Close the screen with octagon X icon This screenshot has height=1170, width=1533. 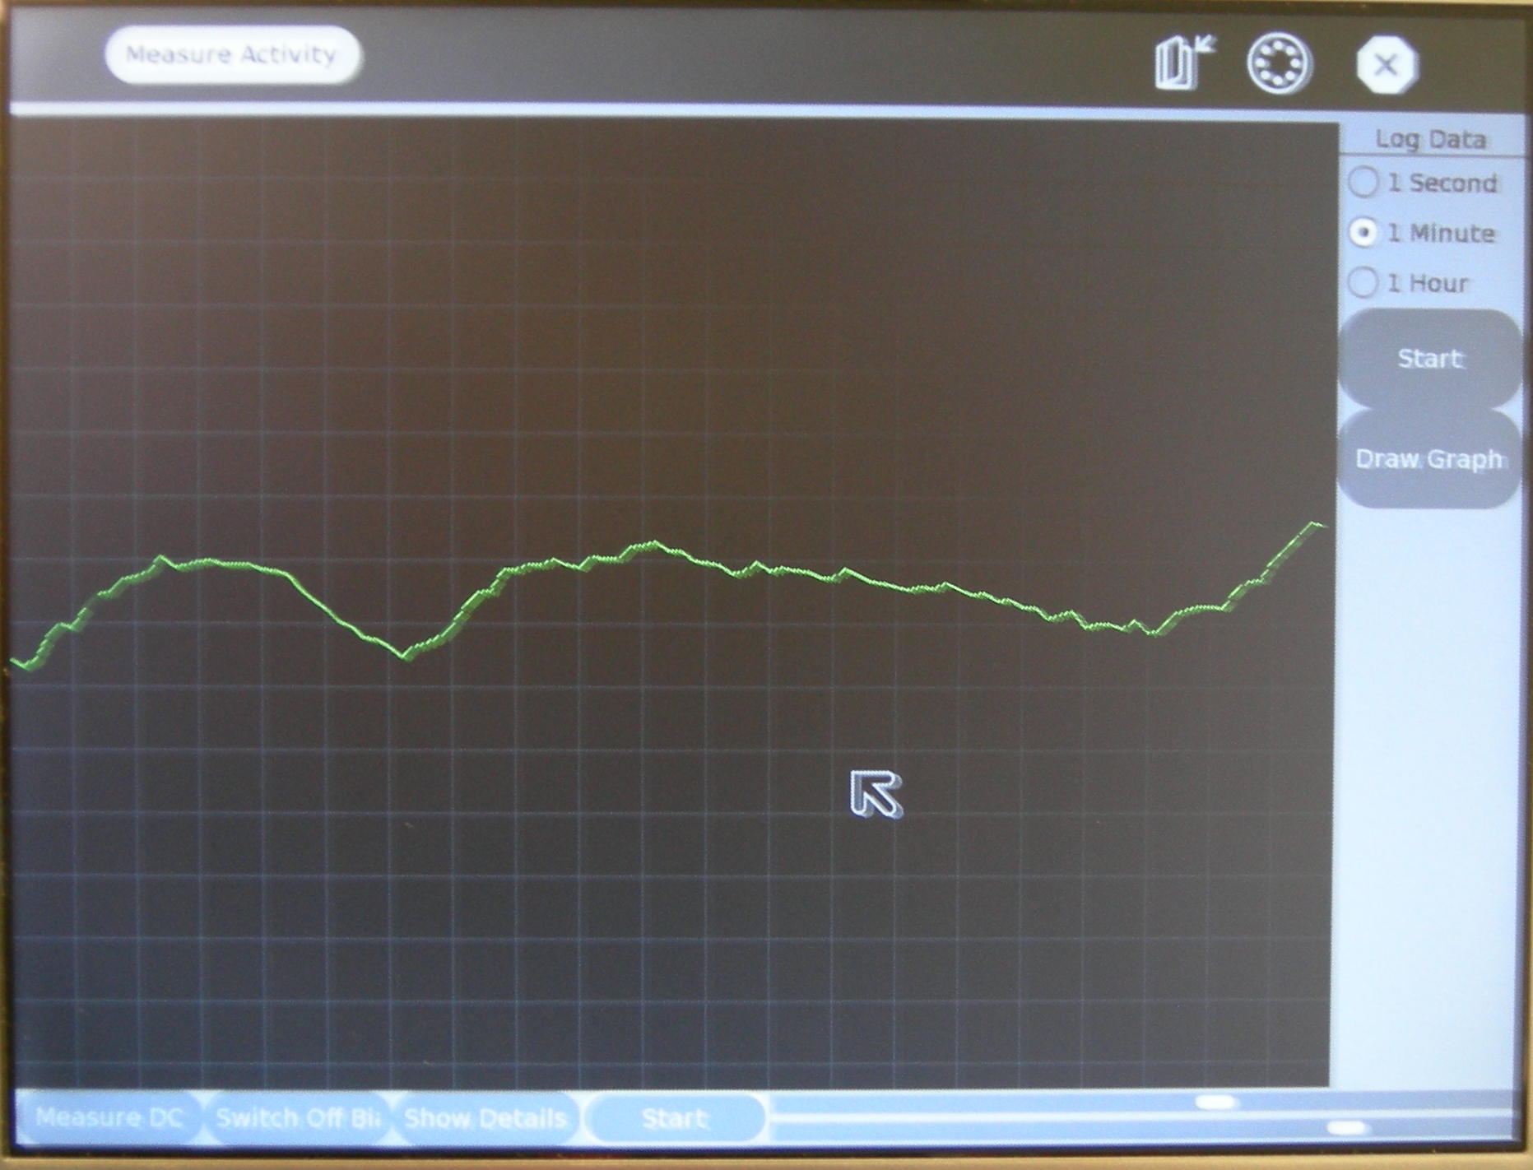(x=1387, y=65)
